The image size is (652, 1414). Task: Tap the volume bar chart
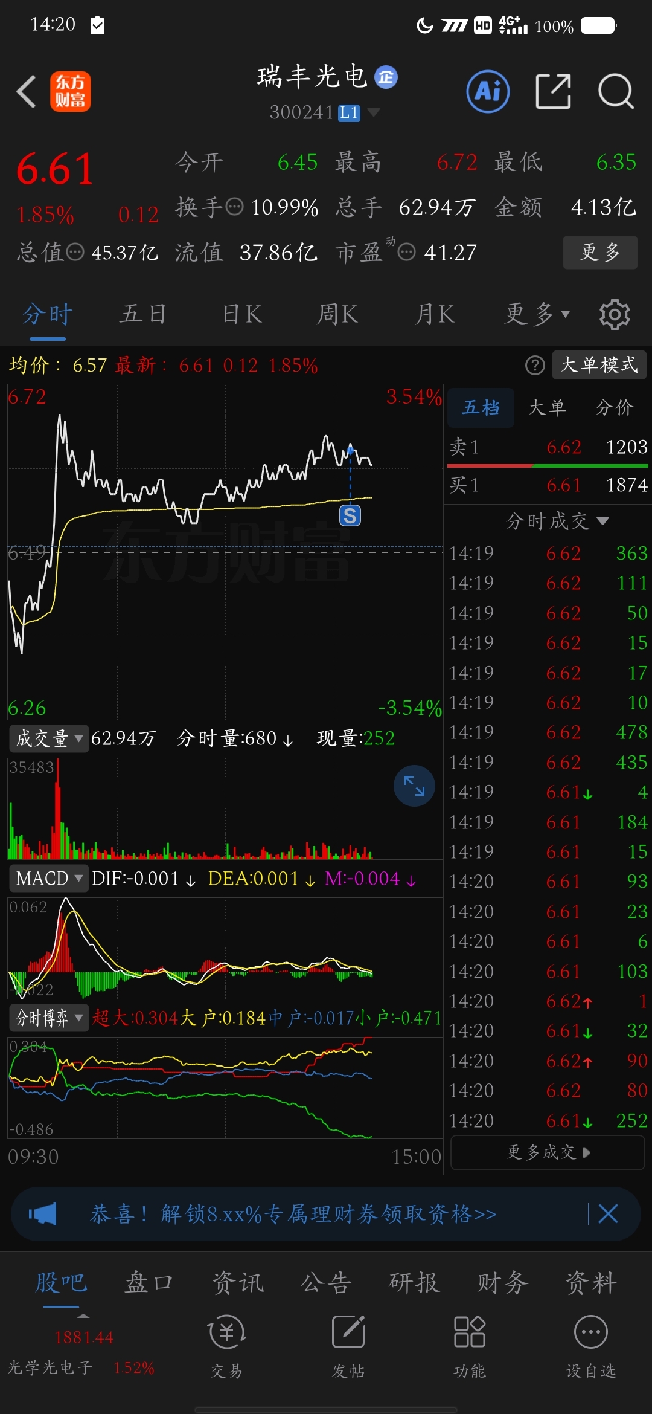pos(225,809)
